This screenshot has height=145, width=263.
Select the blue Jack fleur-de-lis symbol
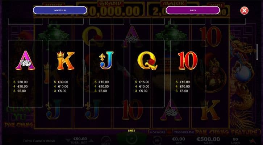pyautogui.click(x=107, y=61)
